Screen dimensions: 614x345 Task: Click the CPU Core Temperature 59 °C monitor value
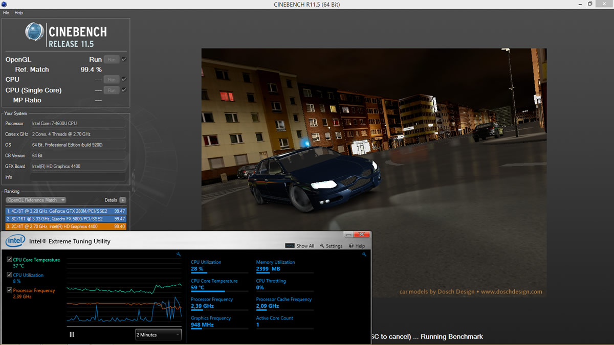(198, 287)
